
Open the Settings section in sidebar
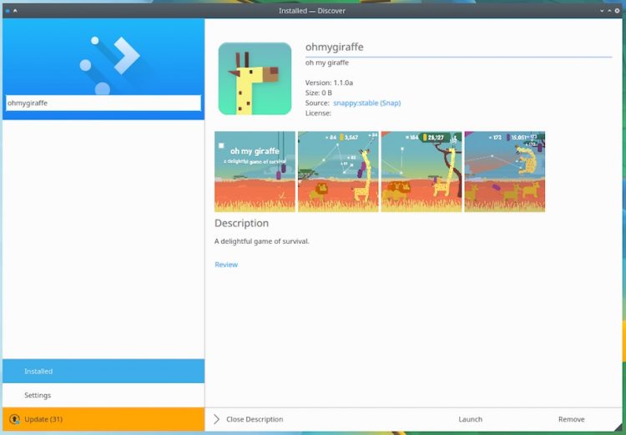pos(103,395)
